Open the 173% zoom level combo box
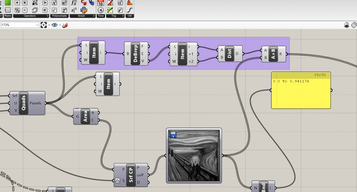Screen dimensions: 357x192 click(x=20, y=25)
